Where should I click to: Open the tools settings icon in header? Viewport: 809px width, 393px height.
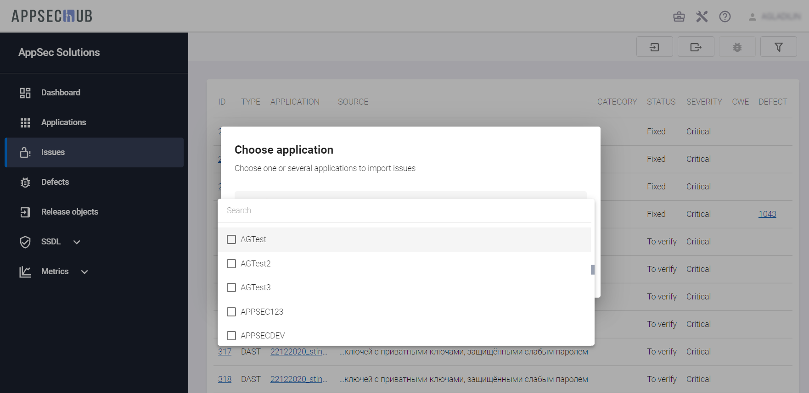[x=702, y=17]
